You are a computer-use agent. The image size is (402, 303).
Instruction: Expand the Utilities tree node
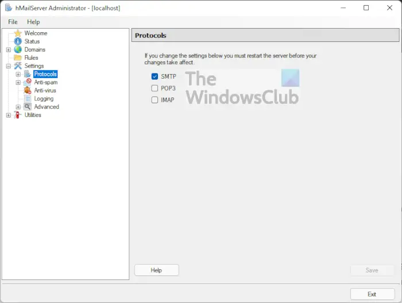click(x=9, y=115)
